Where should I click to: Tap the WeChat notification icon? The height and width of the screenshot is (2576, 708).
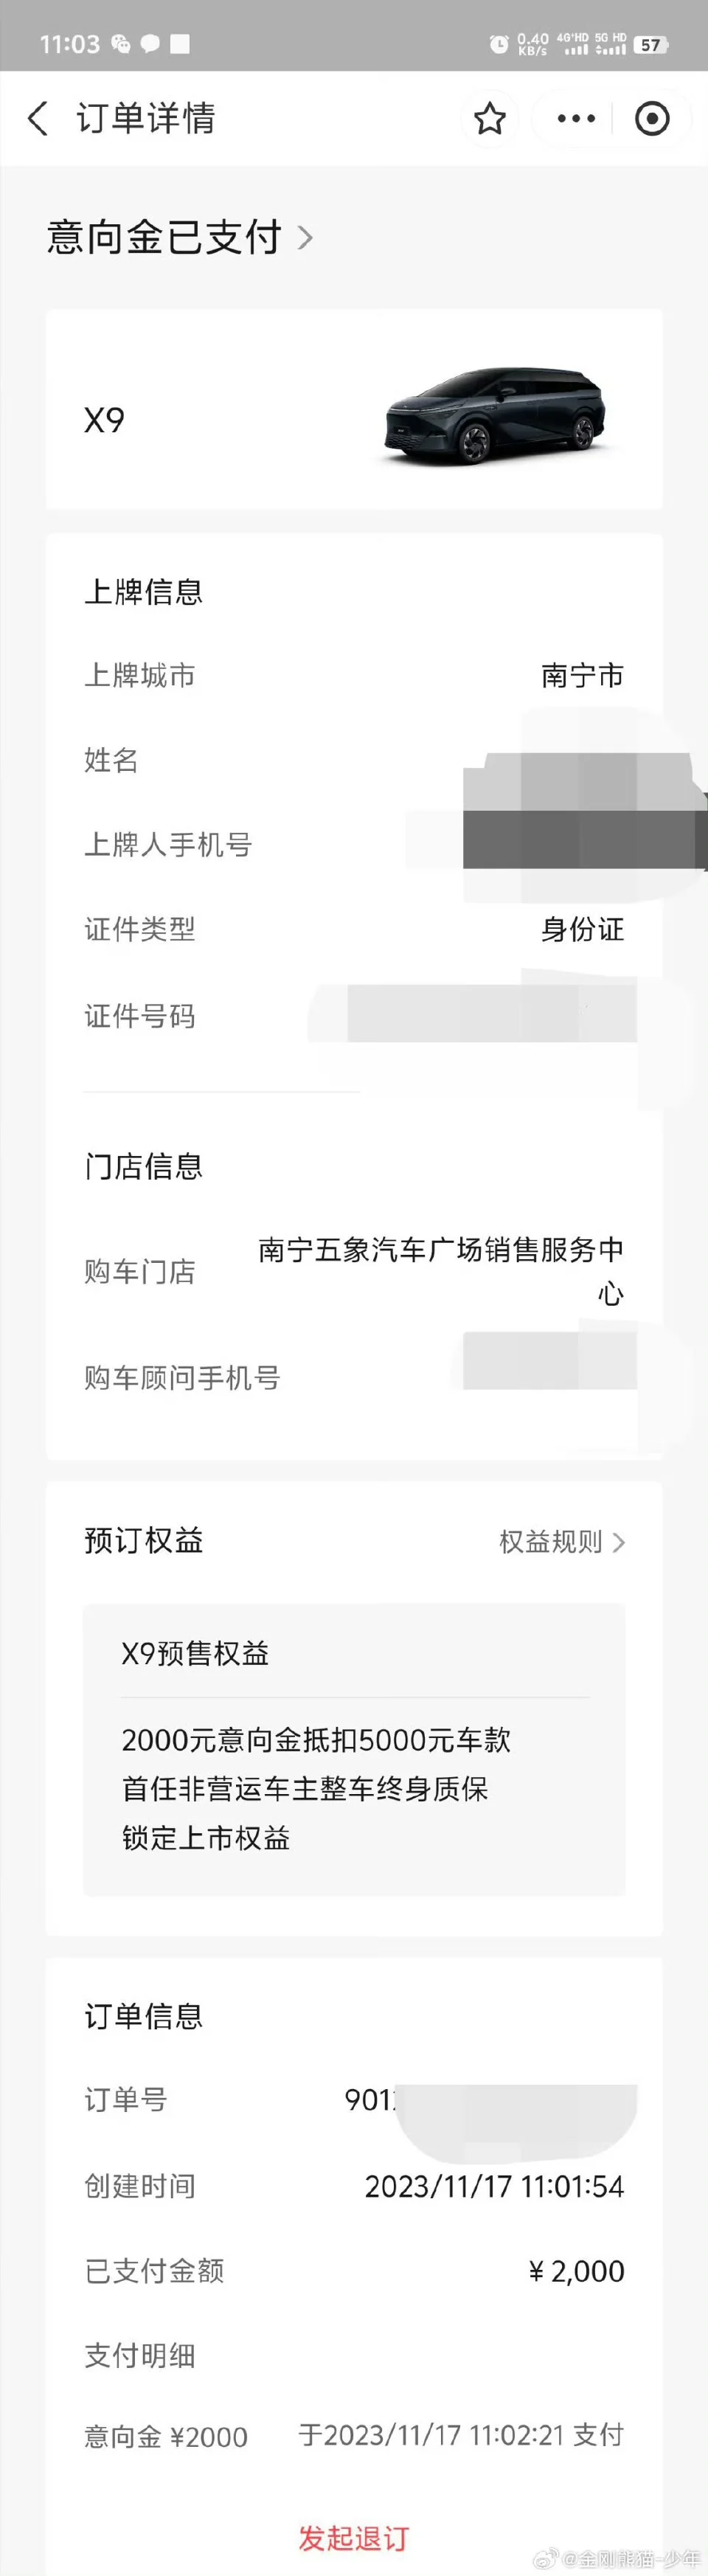coord(121,44)
